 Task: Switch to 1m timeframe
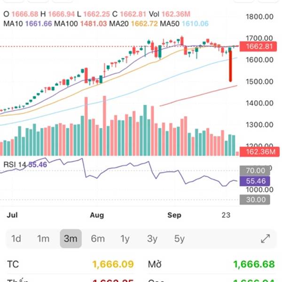click(43, 239)
